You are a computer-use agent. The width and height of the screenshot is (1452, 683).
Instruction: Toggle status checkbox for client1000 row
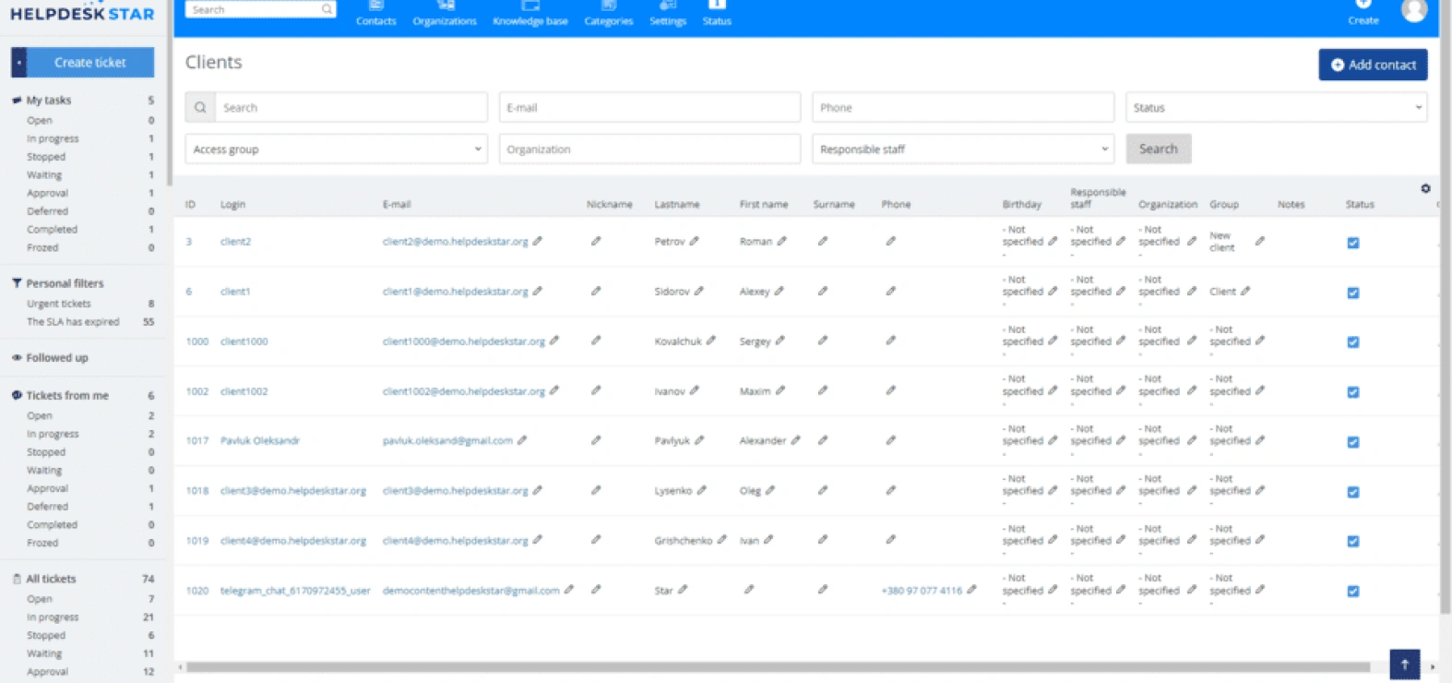(1352, 342)
